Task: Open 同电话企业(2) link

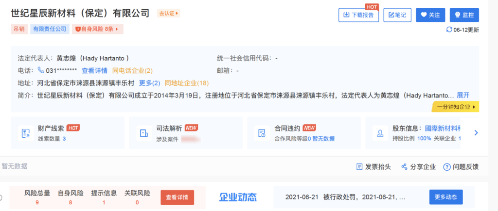Action: (x=133, y=70)
